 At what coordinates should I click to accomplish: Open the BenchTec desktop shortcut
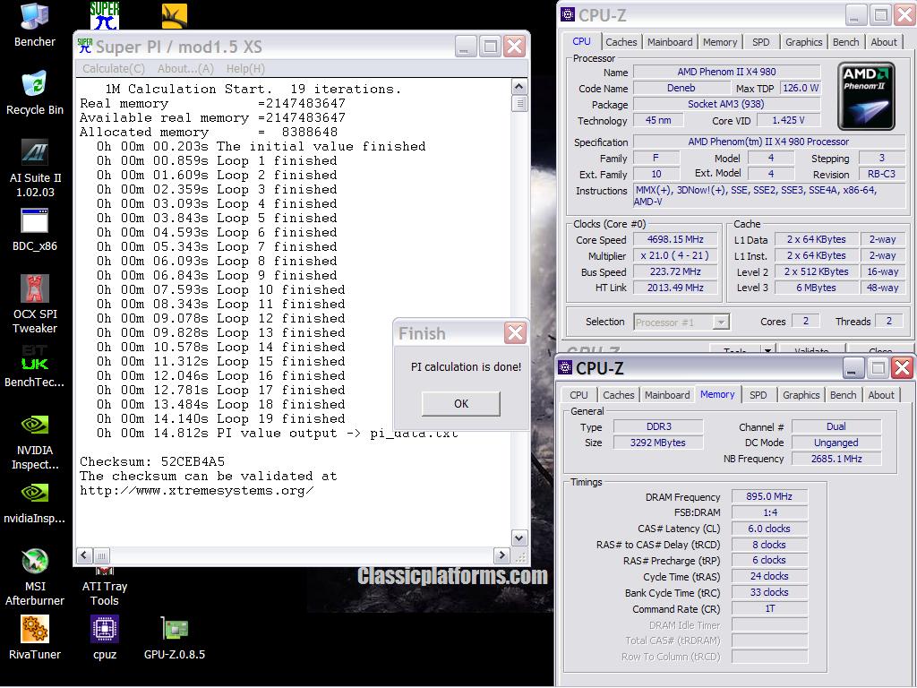[35, 366]
